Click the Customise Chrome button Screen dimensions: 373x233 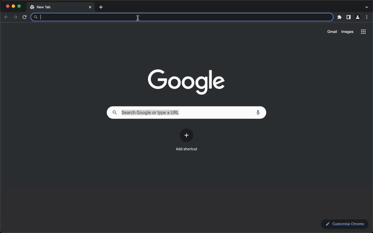[x=344, y=224]
